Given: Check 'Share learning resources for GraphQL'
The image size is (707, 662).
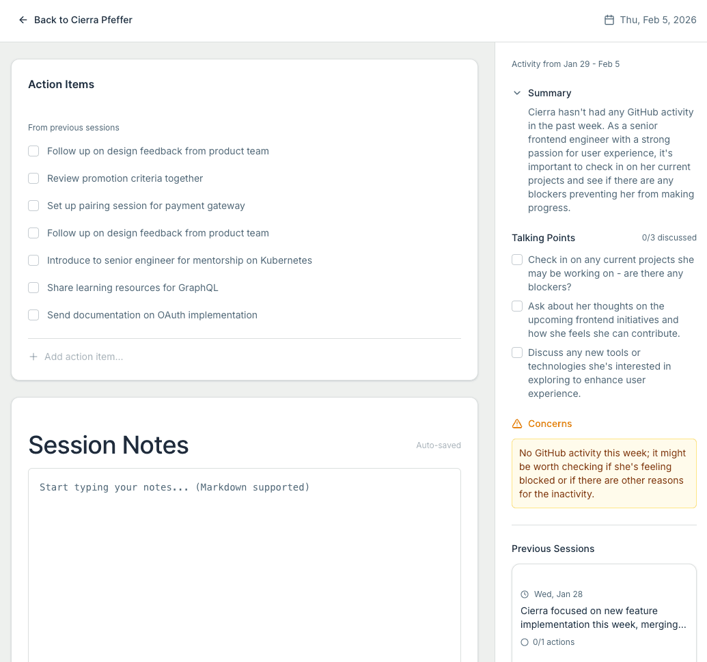Looking at the screenshot, I should 33,288.
